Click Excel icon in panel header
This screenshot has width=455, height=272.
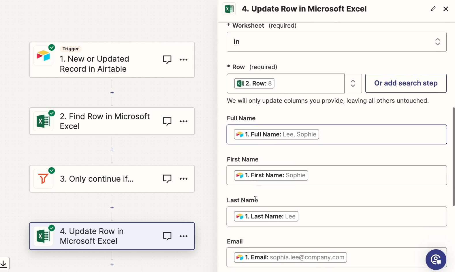tap(229, 9)
